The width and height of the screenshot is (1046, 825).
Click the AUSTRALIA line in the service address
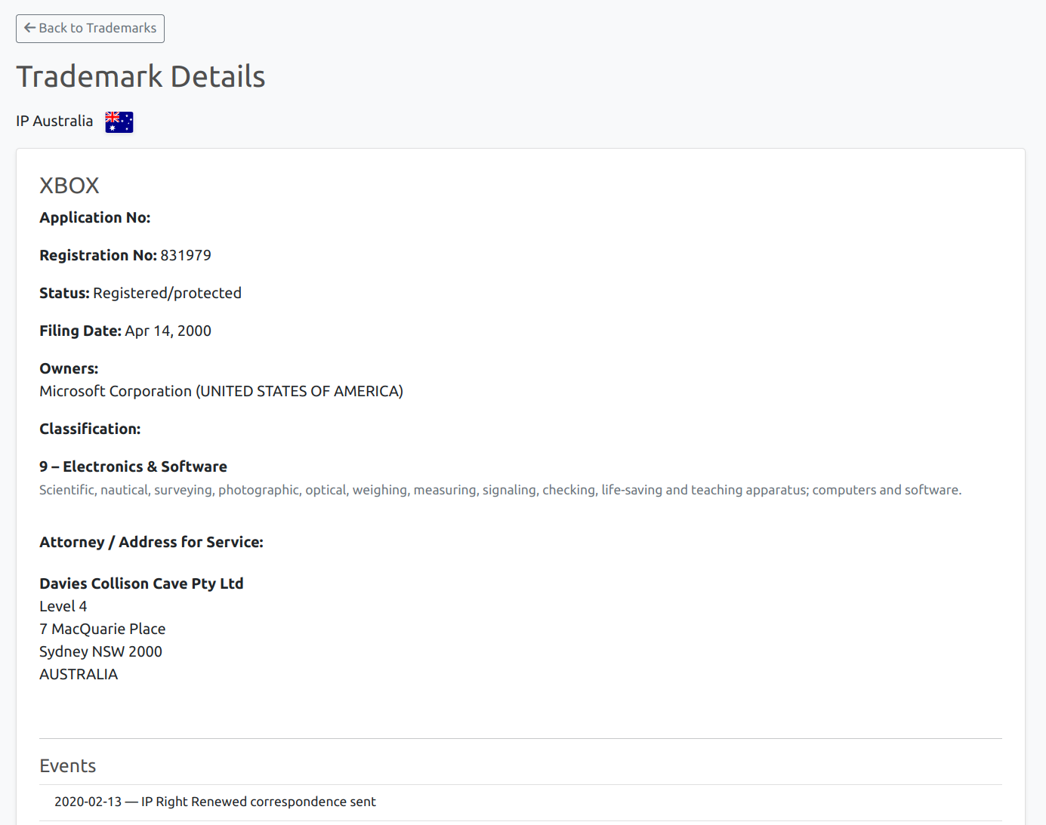point(79,674)
